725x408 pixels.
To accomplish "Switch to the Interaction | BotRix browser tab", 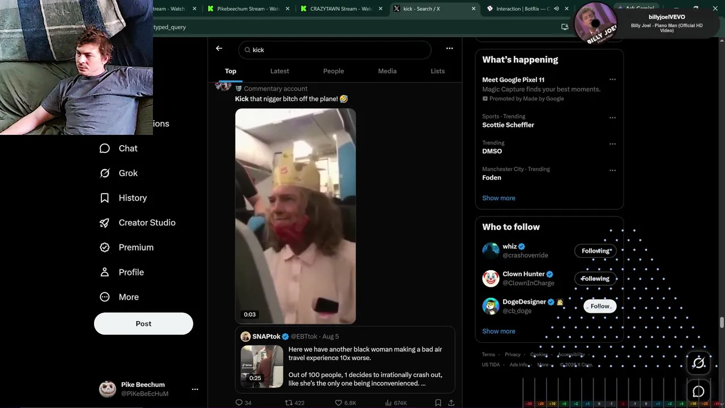I will coord(522,8).
